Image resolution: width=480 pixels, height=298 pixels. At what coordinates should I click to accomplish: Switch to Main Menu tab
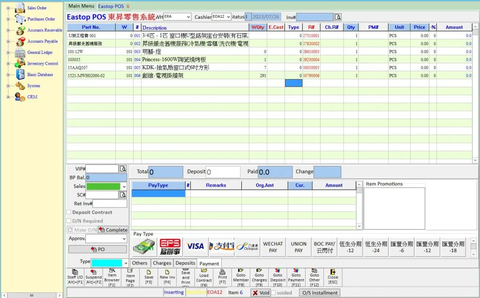[81, 6]
